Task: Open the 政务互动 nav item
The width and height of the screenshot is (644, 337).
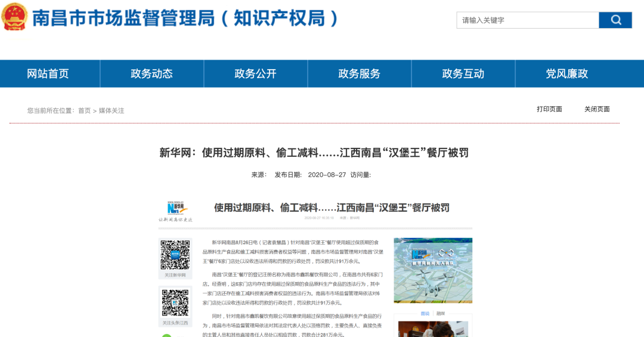Action: click(463, 73)
